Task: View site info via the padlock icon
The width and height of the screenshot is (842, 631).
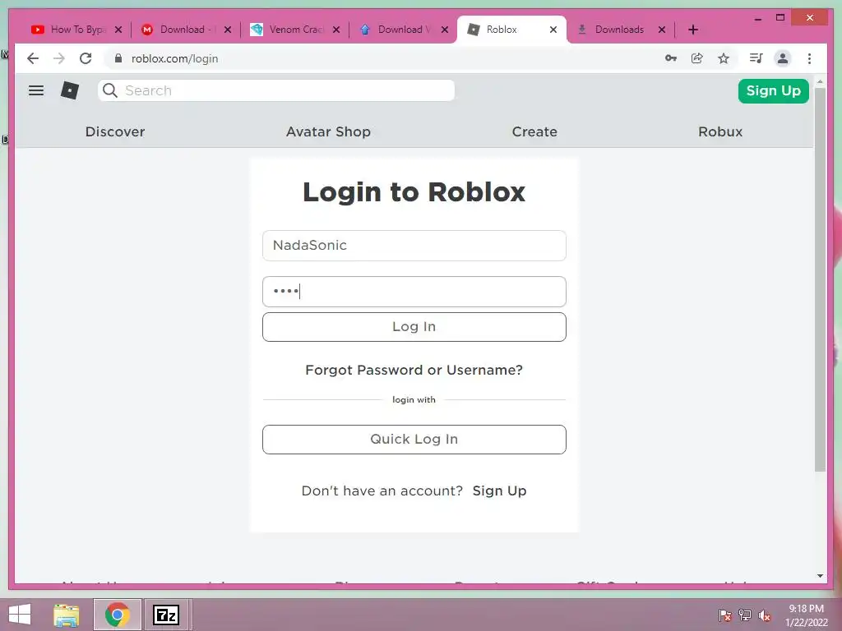Action: tap(118, 58)
